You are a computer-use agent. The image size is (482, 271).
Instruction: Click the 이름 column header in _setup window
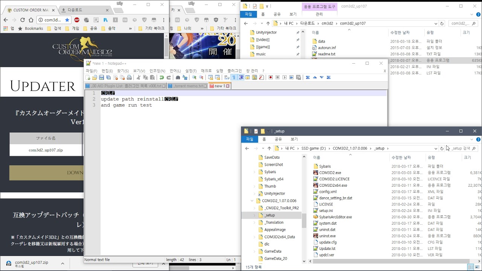click(x=316, y=158)
